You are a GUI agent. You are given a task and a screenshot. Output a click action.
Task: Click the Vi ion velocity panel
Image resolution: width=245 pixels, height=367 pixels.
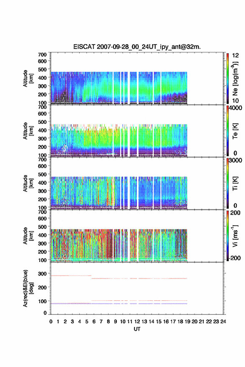click(137, 236)
